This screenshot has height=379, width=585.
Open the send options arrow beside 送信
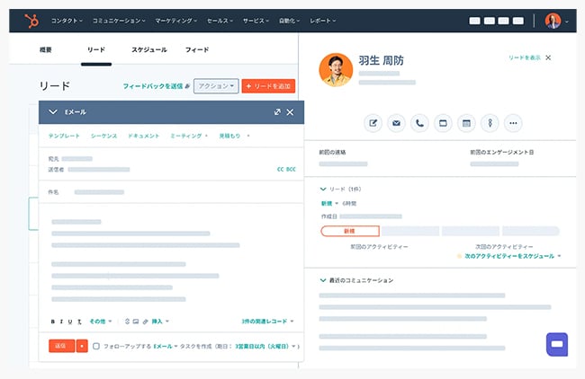(x=82, y=346)
